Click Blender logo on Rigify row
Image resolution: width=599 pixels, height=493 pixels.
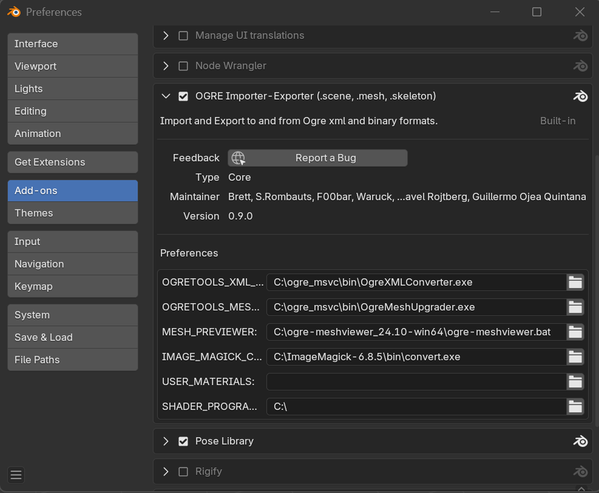[x=580, y=471]
